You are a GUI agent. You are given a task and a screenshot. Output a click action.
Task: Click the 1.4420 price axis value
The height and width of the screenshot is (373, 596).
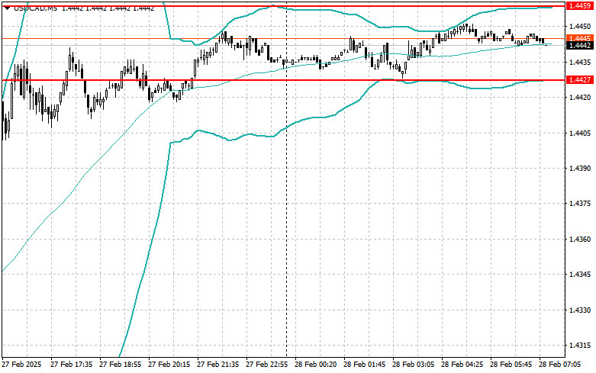[580, 97]
